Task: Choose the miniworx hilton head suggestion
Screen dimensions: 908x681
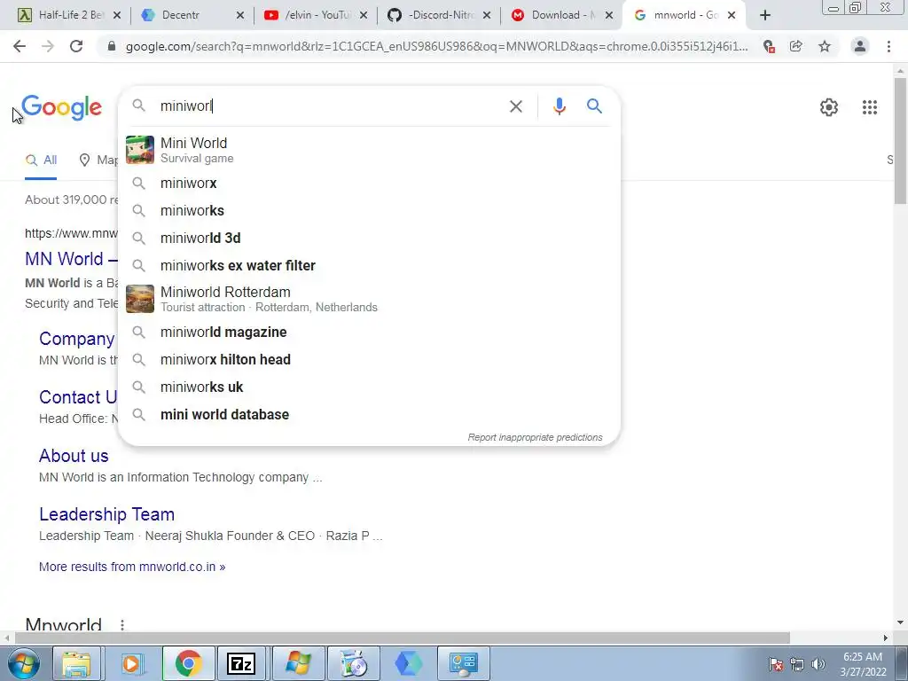Action: pos(369,360)
